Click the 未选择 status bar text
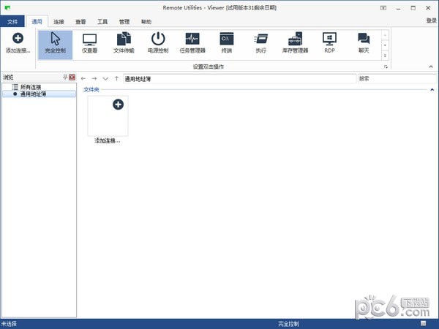Screen dimensions: 439x329 [x=9, y=324]
